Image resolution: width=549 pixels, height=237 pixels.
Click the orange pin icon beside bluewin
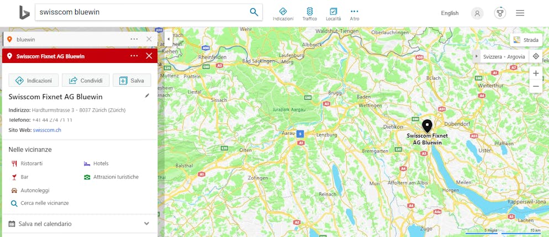pyautogui.click(x=10, y=39)
